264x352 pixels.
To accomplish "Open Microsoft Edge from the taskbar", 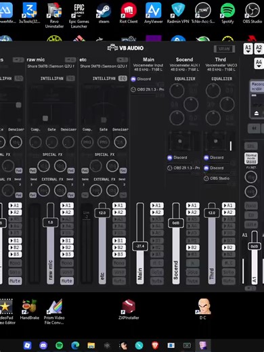I will (x=75, y=345).
